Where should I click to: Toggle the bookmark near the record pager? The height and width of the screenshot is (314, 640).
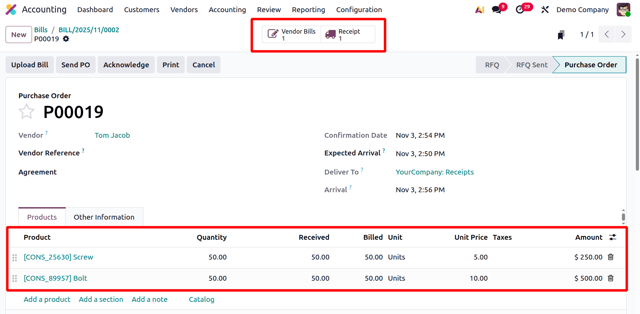coord(560,34)
